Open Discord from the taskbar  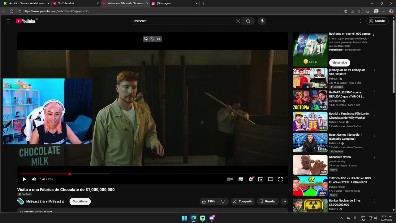[x=212, y=218]
